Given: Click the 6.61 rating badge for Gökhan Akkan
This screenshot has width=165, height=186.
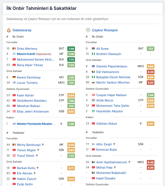Looking at the screenshot, I should [151, 124].
